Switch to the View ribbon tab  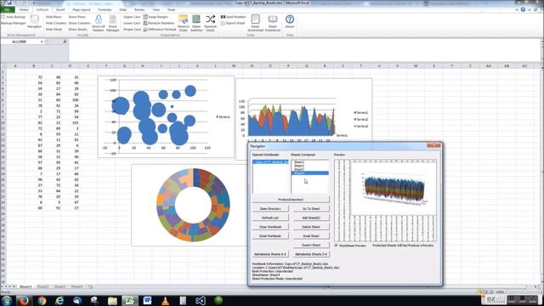pos(156,9)
